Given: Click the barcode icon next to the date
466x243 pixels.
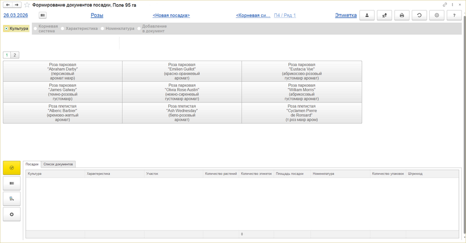Looking at the screenshot, I should 42,15.
